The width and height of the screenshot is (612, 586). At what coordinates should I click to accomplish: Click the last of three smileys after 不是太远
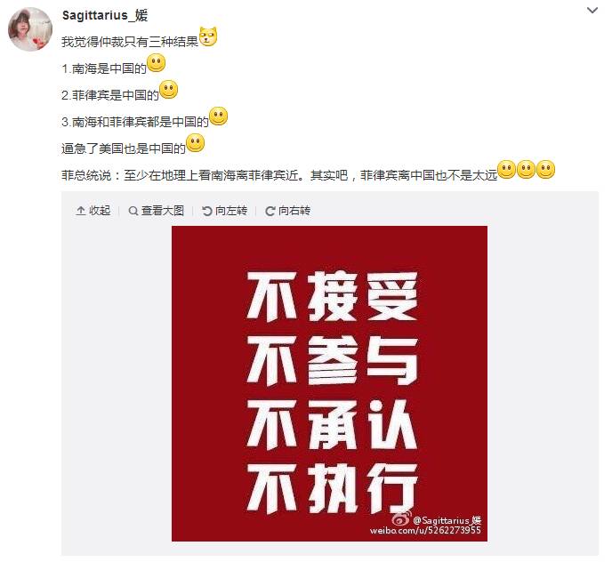pos(545,170)
